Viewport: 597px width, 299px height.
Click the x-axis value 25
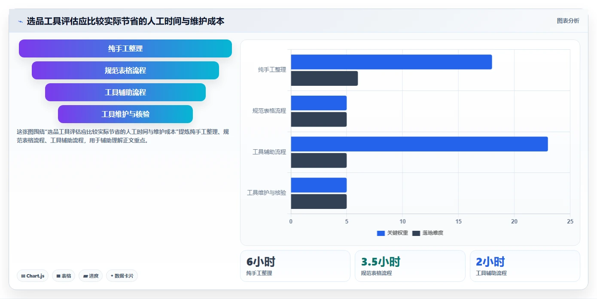tap(570, 221)
